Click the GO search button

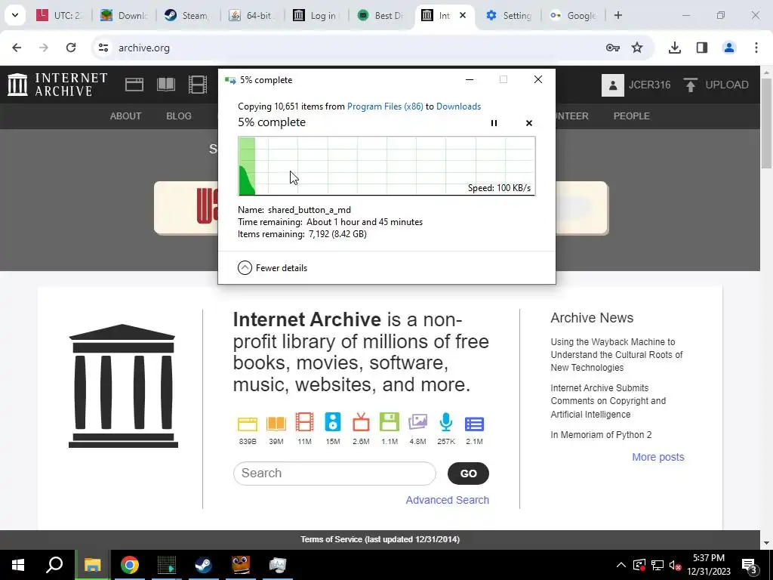click(468, 474)
